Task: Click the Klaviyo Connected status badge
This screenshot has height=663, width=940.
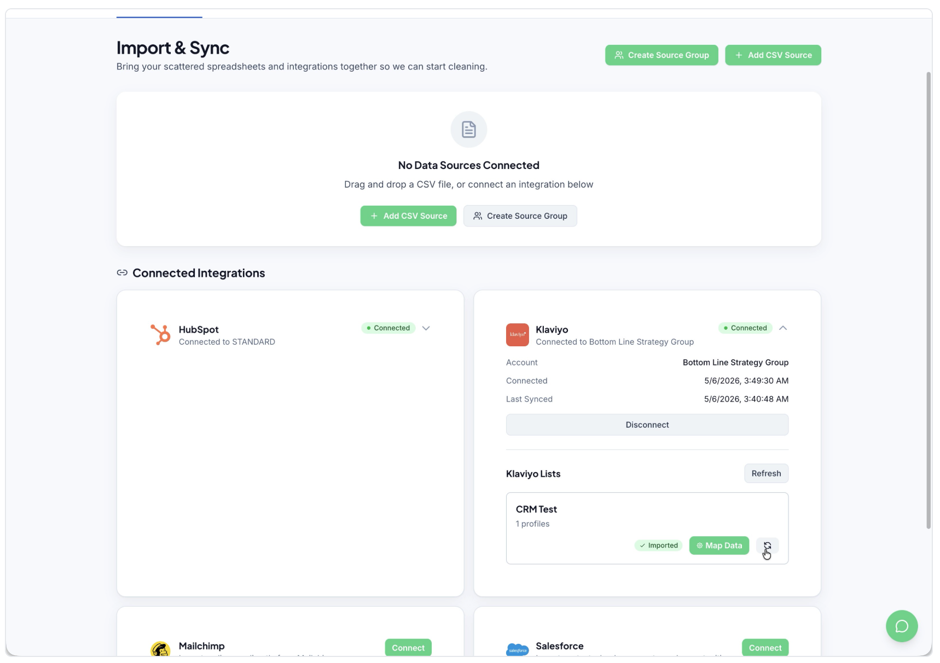Action: pyautogui.click(x=745, y=328)
